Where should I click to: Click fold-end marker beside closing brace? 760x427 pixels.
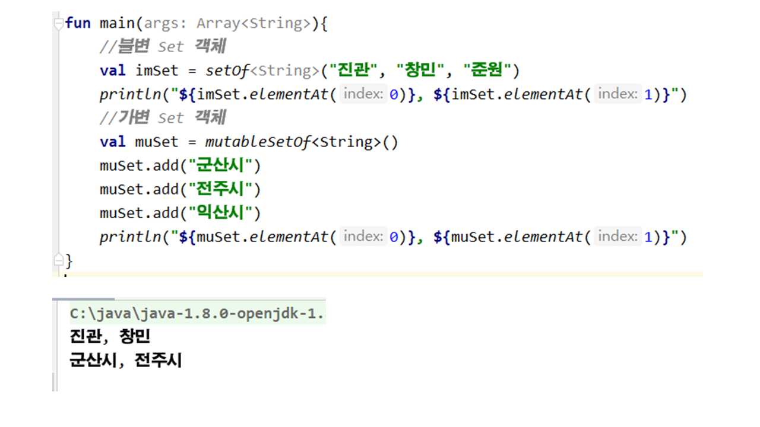tap(58, 260)
